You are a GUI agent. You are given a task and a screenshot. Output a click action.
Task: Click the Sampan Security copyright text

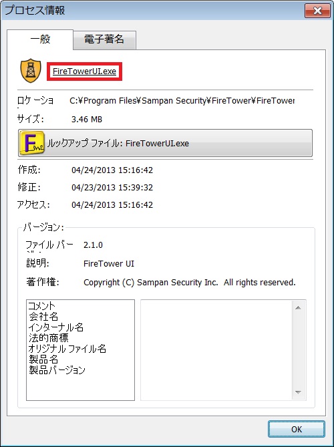[190, 283]
